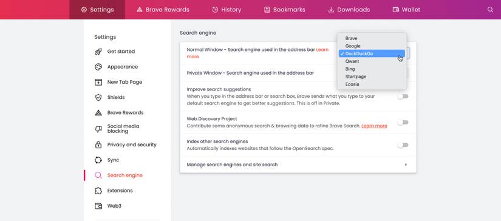The width and height of the screenshot is (501, 221).
Task: Click the Privacy and security lock icon
Action: tap(98, 144)
